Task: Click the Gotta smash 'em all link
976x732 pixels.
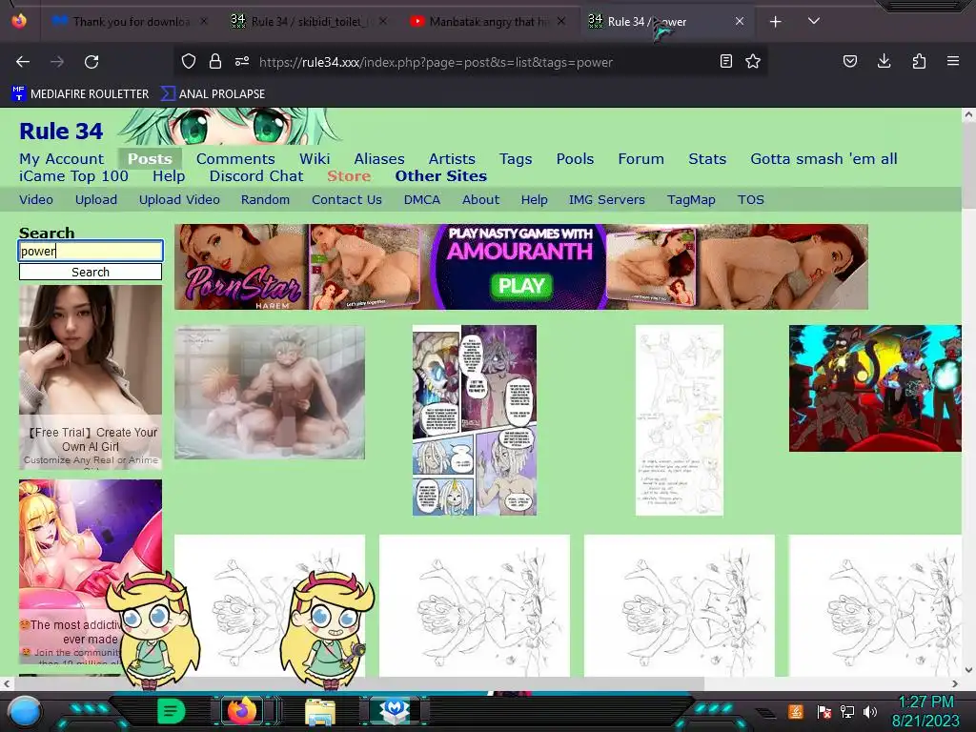Action: 823,159
